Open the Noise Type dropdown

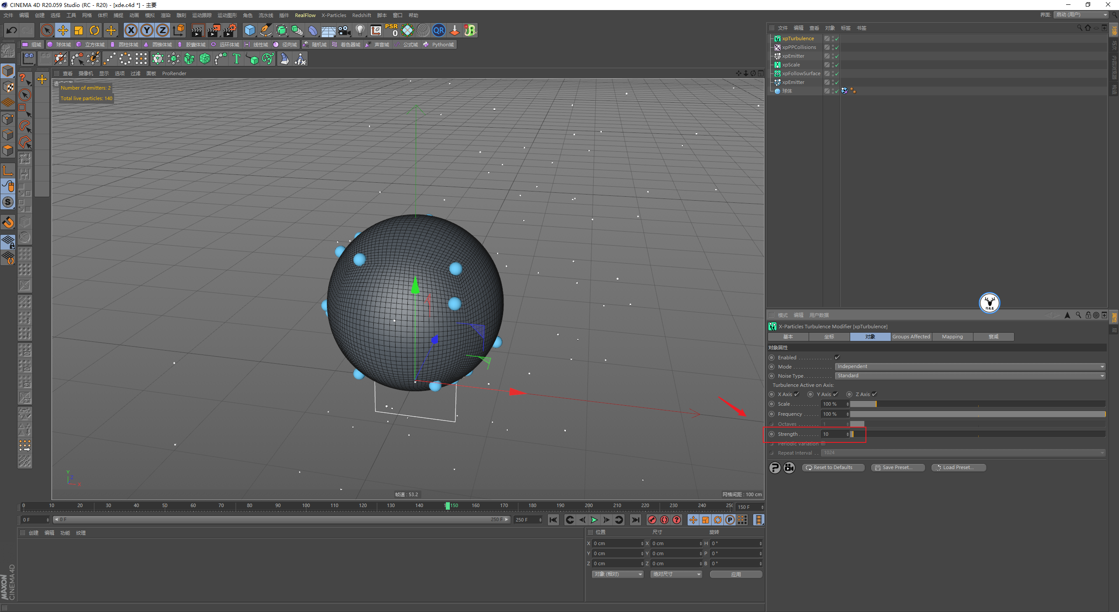[970, 376]
